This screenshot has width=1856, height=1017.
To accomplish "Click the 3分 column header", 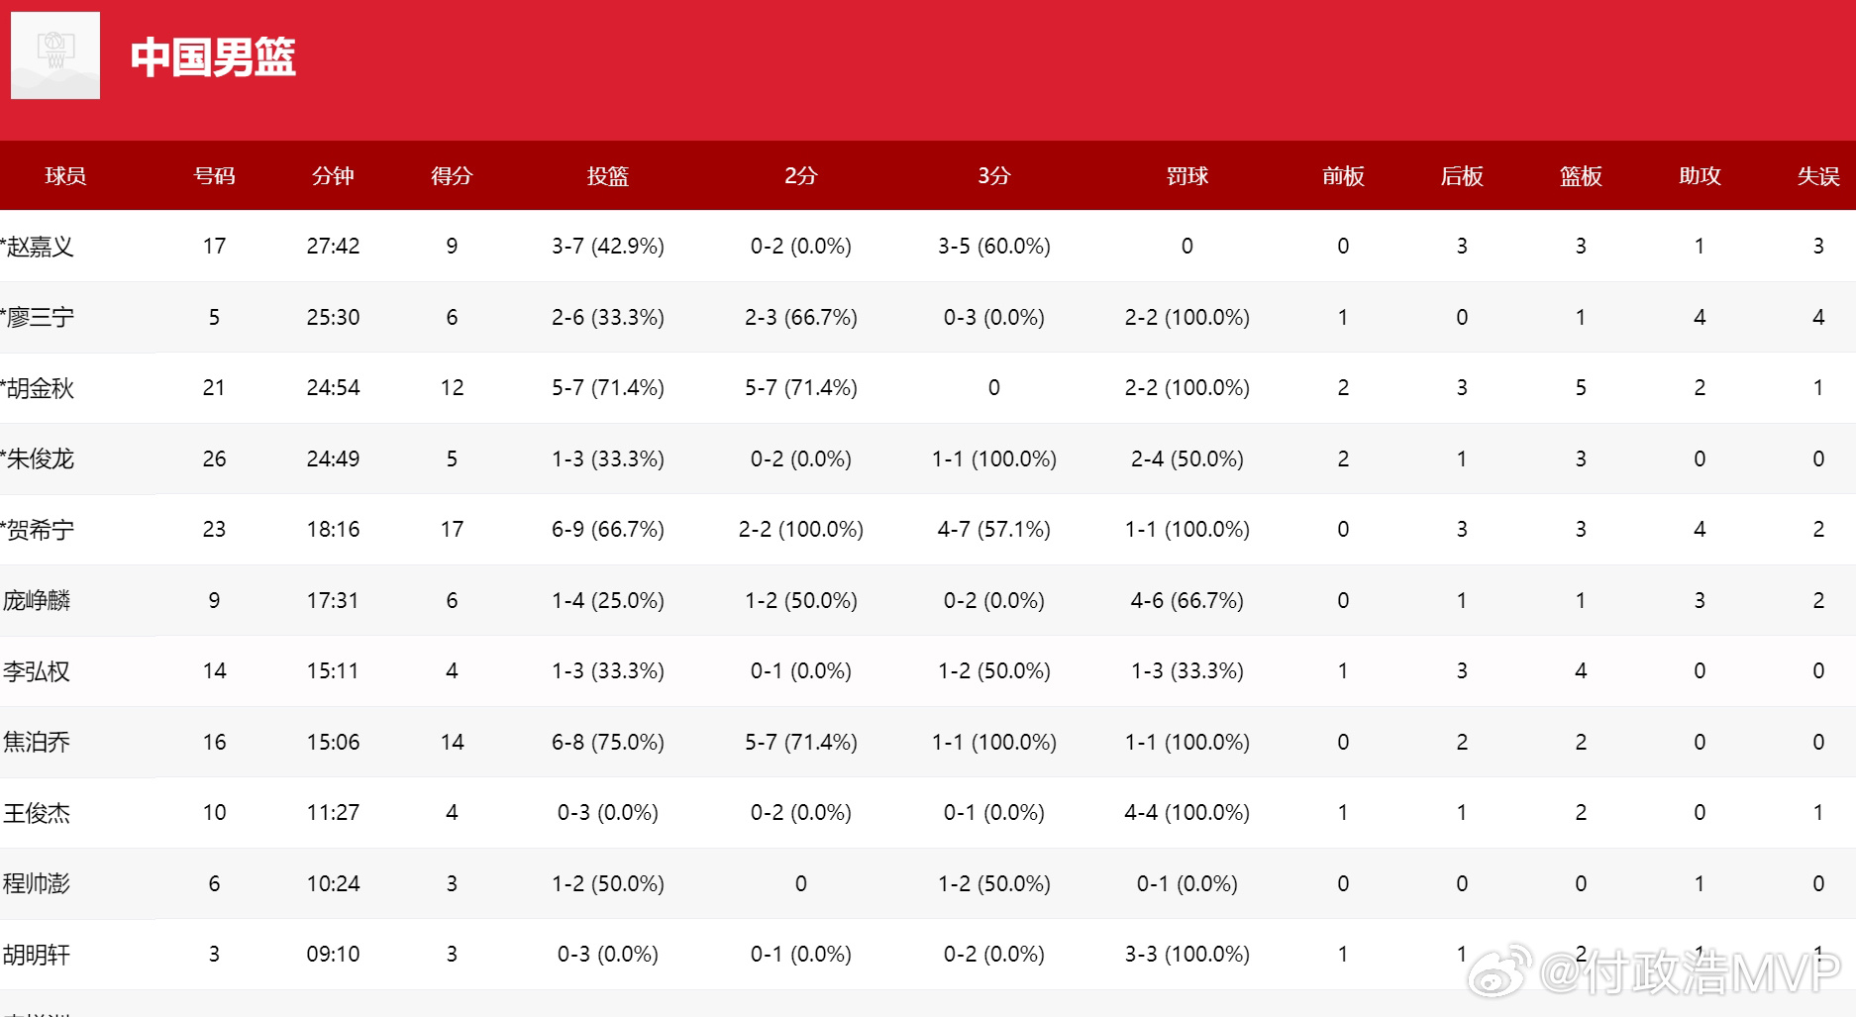I will (994, 176).
